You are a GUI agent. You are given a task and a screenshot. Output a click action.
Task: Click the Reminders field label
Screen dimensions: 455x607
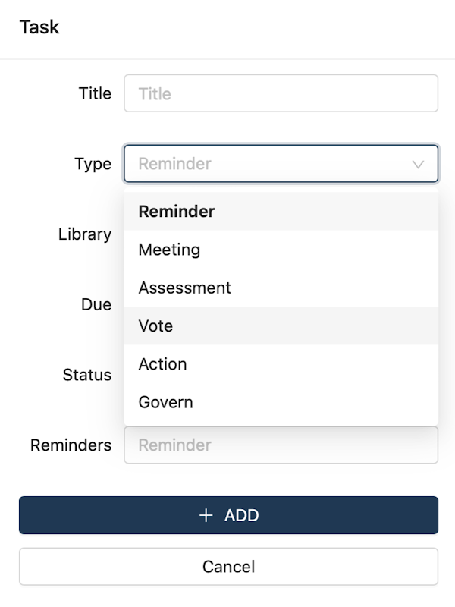pos(71,445)
